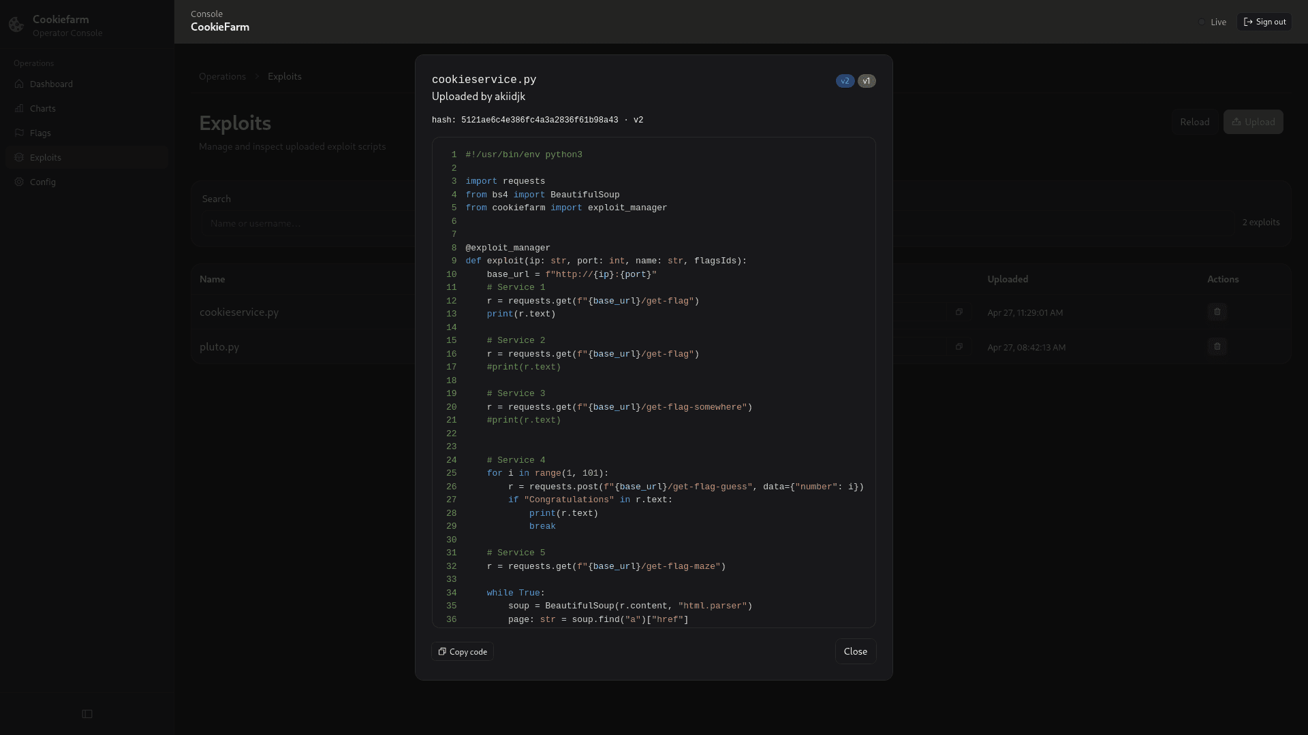Click the Reload button

pyautogui.click(x=1194, y=122)
